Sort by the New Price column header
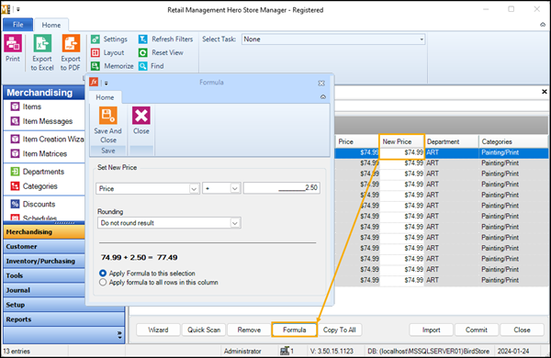This screenshot has height=358, width=551. click(x=401, y=141)
